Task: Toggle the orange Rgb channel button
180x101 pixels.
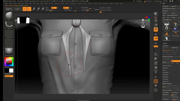Action: 54,8
